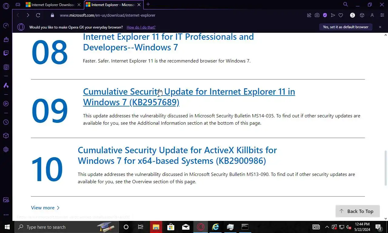Open notification center with 2 alerts
Image resolution: width=388 pixels, height=233 pixels.
(x=379, y=227)
